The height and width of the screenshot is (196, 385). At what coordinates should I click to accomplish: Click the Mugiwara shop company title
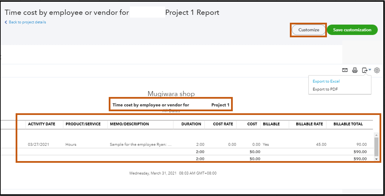[171, 94]
